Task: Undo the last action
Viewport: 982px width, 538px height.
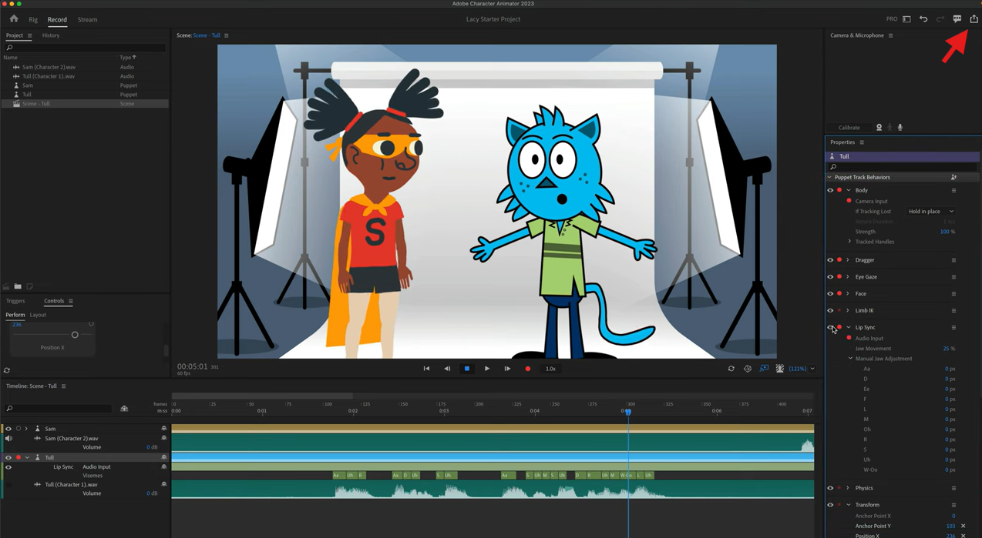Action: pos(923,19)
